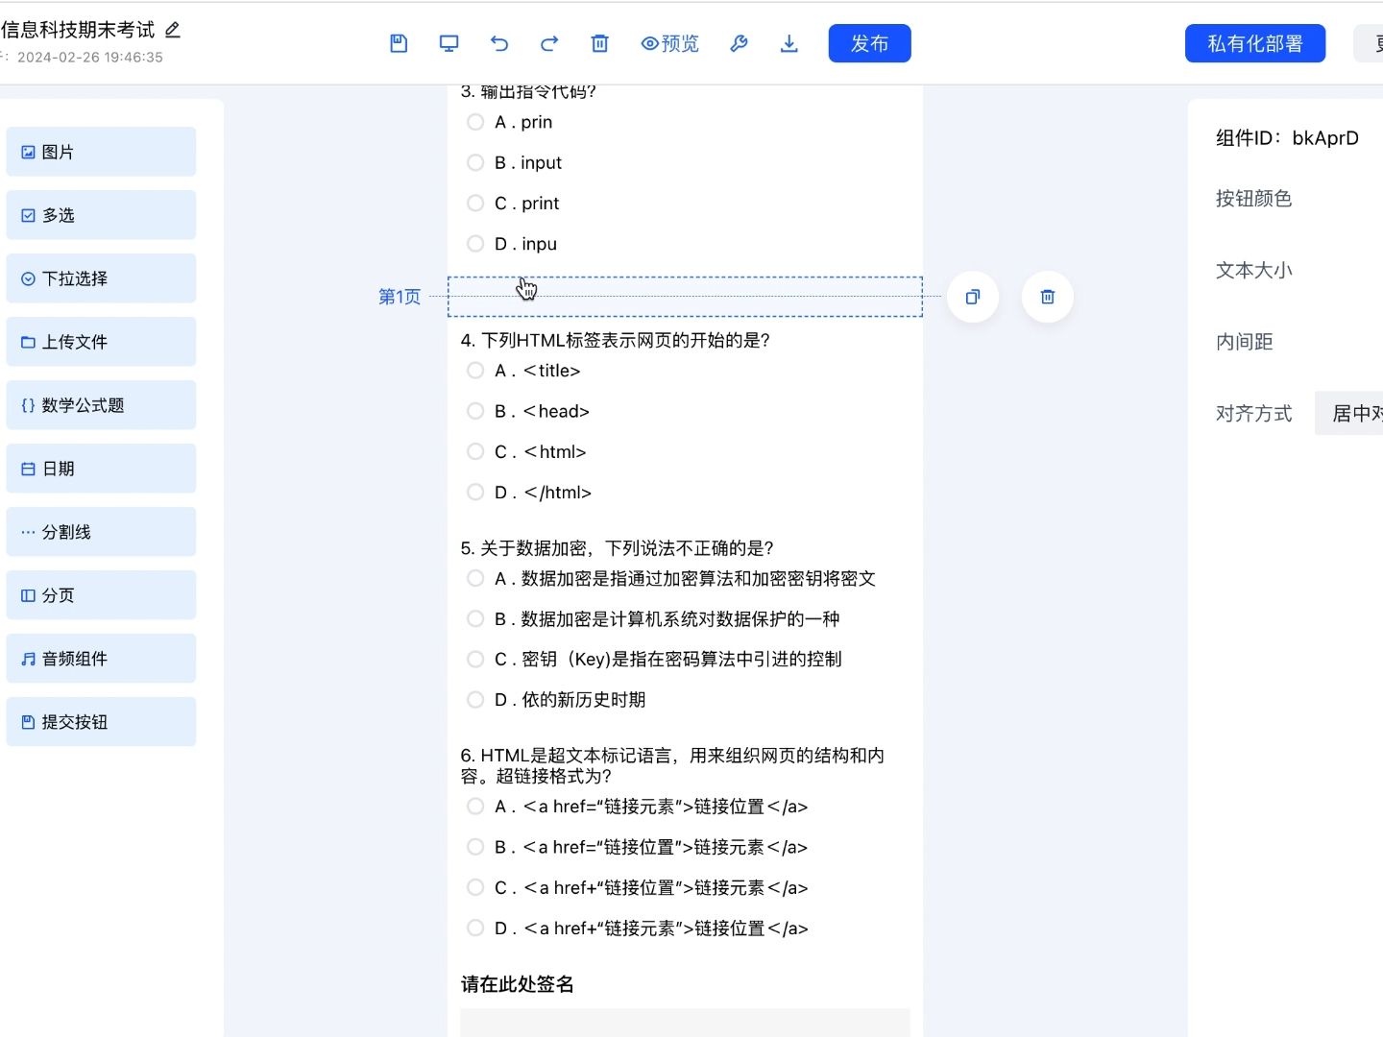Add a 下拉选择 component
1383x1037 pixels.
pyautogui.click(x=101, y=278)
